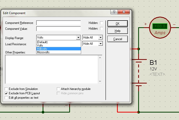The image size is (179, 120).
Task: Open Hide All dropdown beside Load Resistance
Action: 100,44
